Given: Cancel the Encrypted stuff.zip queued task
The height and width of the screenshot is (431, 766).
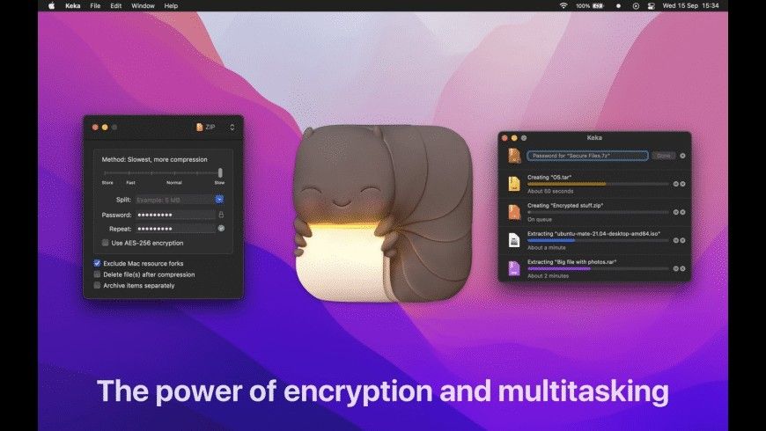Looking at the screenshot, I should coord(682,212).
